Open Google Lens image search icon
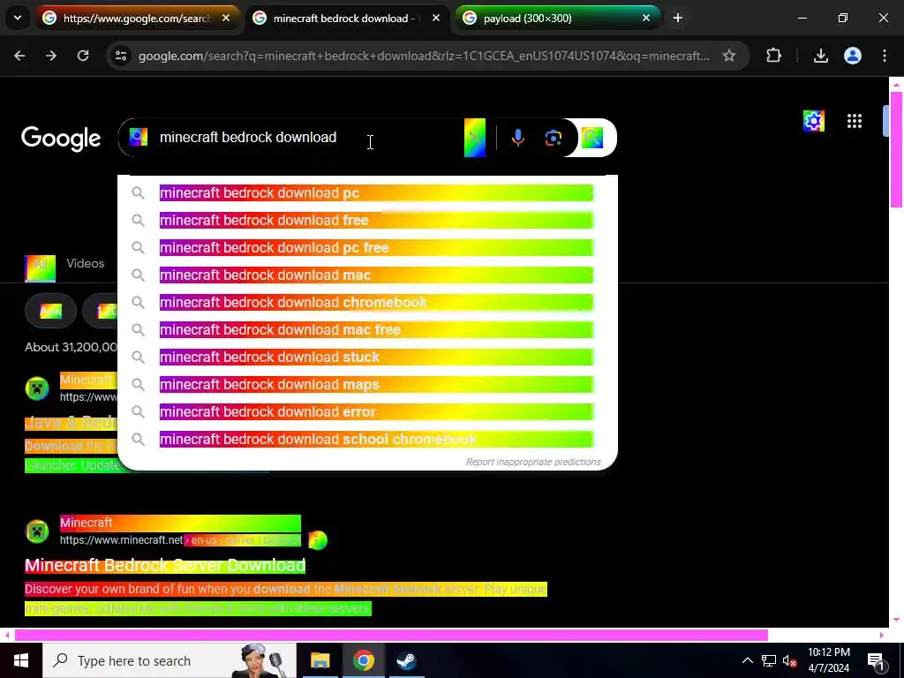The width and height of the screenshot is (904, 678). [x=553, y=138]
